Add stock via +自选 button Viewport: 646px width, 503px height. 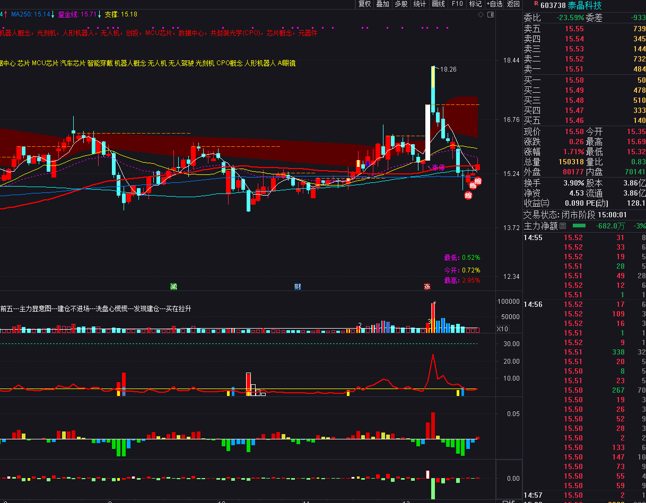(494, 4)
